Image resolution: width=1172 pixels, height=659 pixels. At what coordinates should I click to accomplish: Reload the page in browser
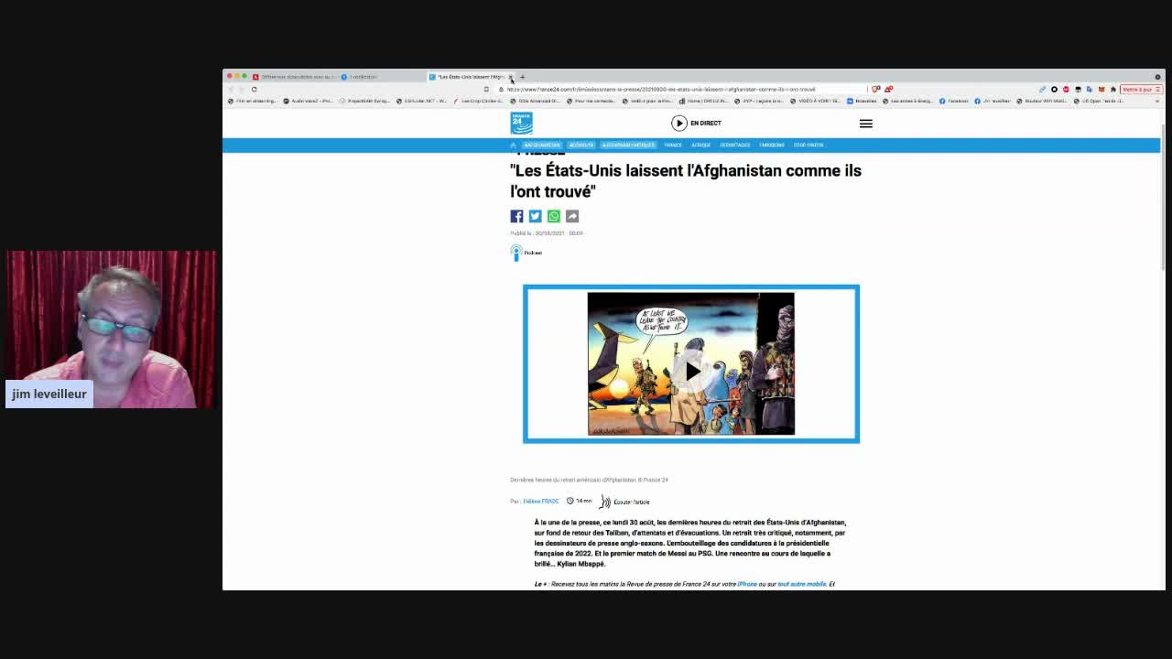tap(255, 89)
